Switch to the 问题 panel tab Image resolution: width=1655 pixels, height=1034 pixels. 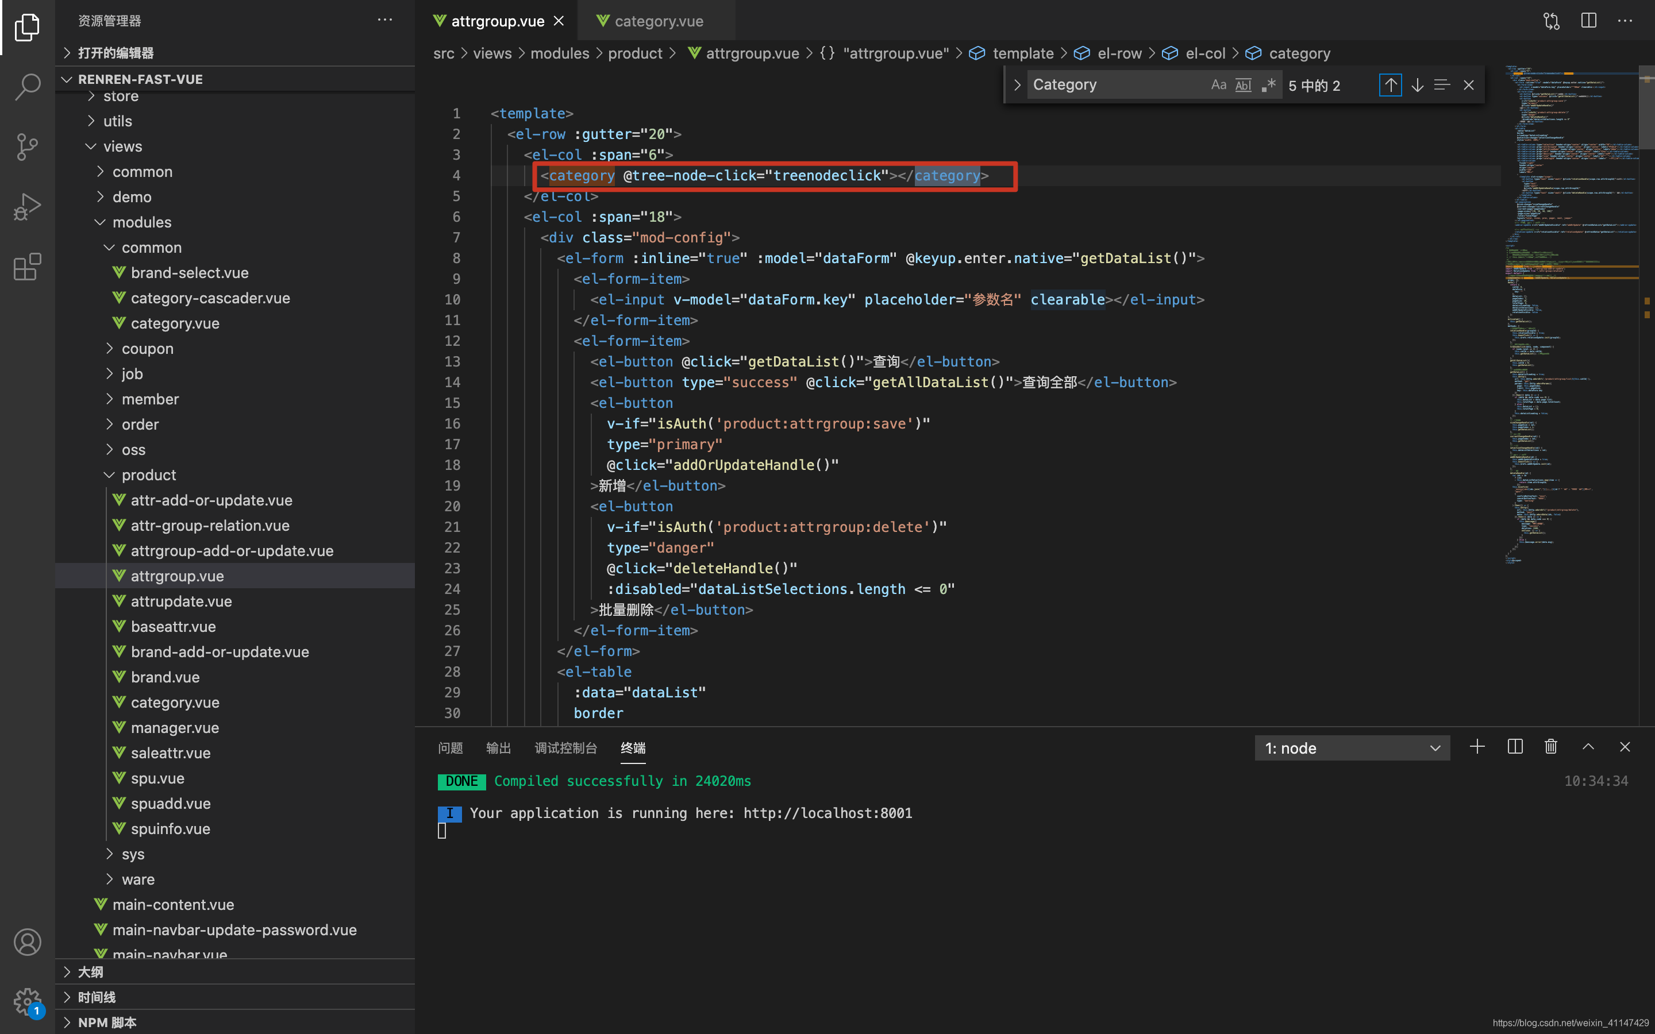[x=450, y=747]
